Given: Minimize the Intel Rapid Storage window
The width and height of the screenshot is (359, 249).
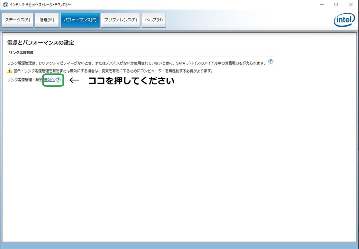Looking at the screenshot, I should (x=322, y=5).
